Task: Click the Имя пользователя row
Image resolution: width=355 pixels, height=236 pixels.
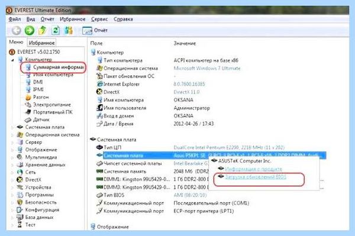Action: (x=153, y=108)
